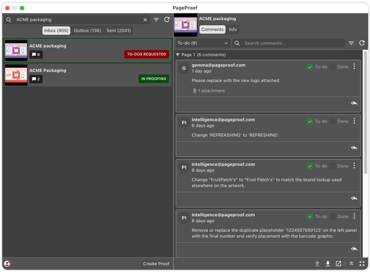370x272 pixels.
Task: Collapse all comments with double chevron
Action: [351, 264]
